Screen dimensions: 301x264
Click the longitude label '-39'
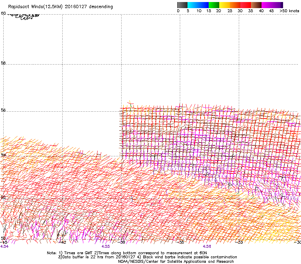pos(122,242)
